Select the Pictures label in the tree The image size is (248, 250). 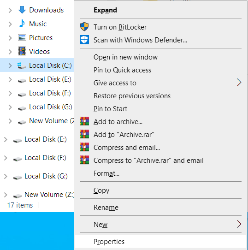[x=41, y=38]
